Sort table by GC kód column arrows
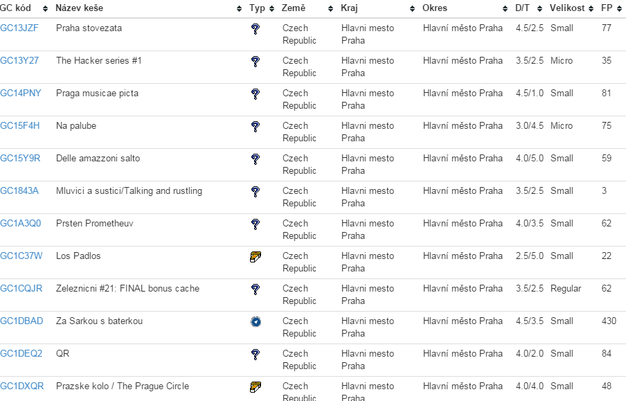The width and height of the screenshot is (626, 401). click(45, 9)
